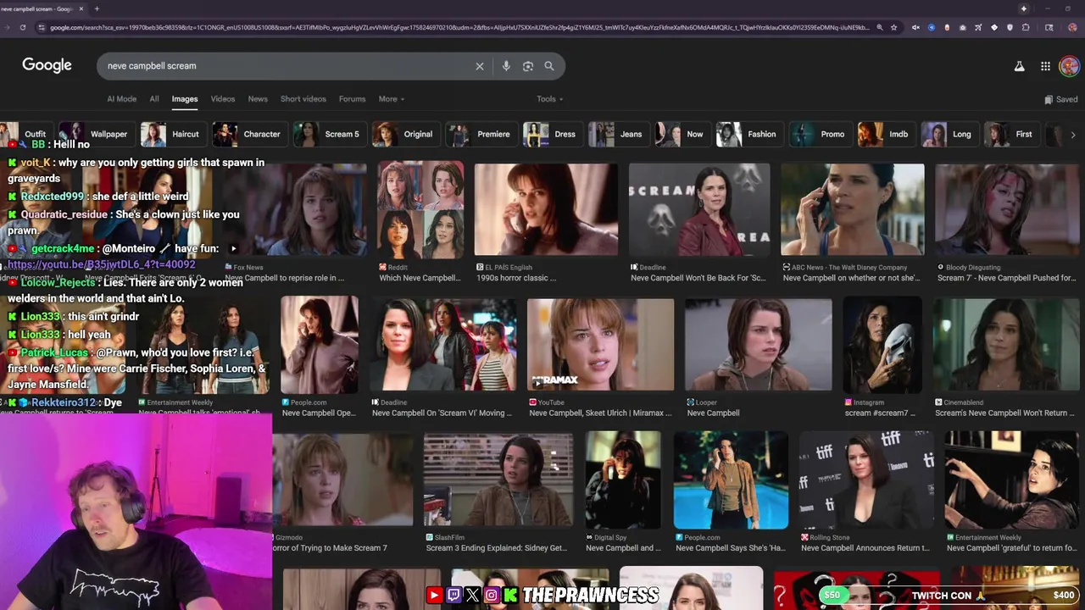Open Saved items
The width and height of the screenshot is (1085, 610).
[1060, 99]
